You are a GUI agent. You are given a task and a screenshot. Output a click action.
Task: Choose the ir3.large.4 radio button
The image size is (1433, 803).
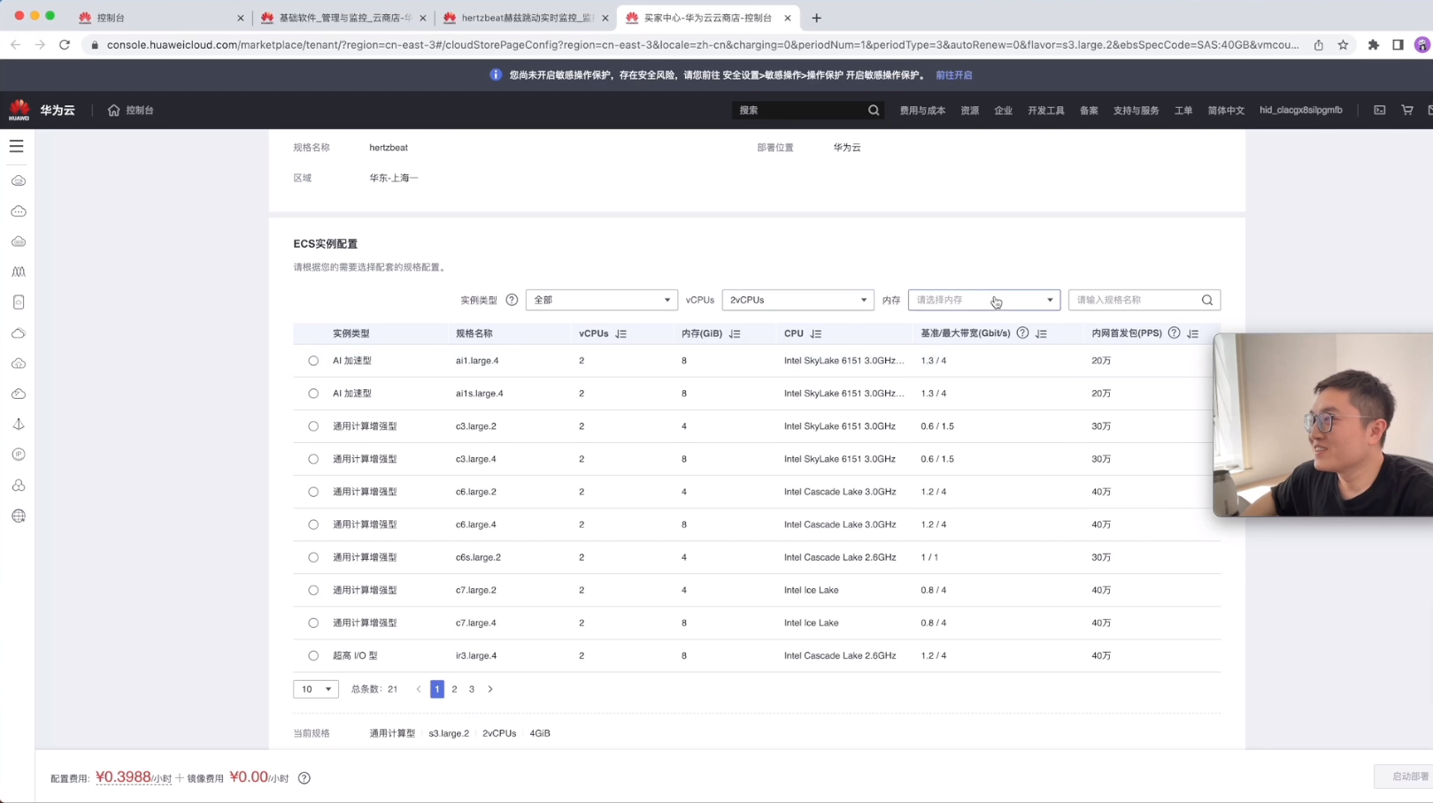pyautogui.click(x=313, y=656)
